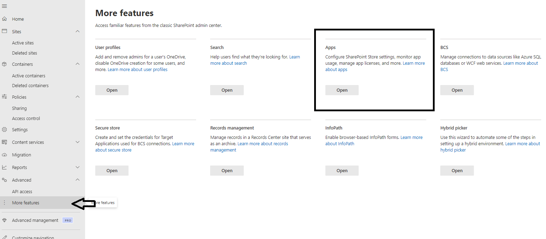Viewport: 546px width, 239px height.
Task: Expand the Reports section chevron
Action: click(78, 167)
